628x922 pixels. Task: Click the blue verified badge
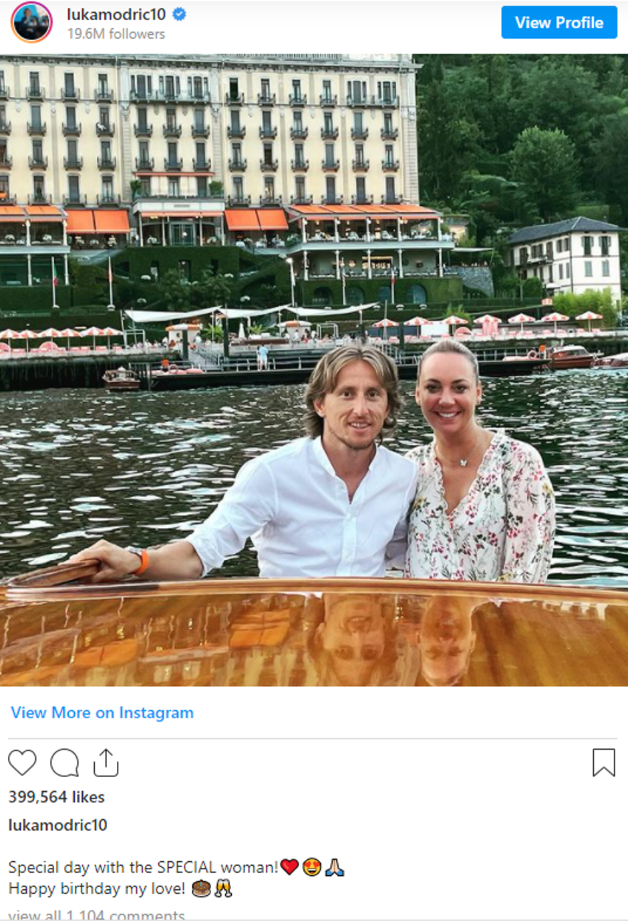179,13
